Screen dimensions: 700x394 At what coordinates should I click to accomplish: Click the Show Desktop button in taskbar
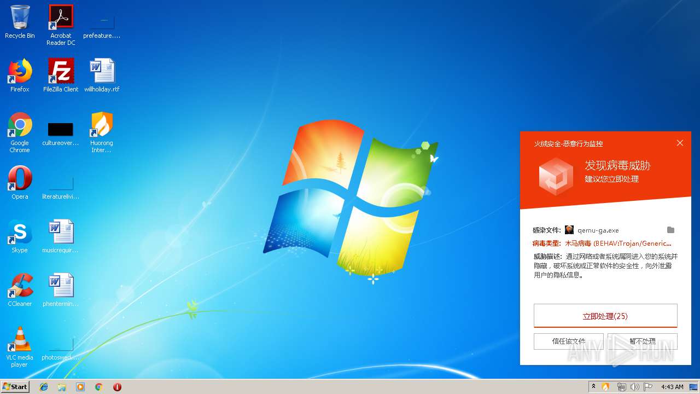tap(694, 387)
